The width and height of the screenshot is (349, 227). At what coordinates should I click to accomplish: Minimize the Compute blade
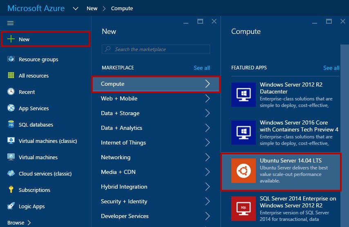tap(315, 23)
